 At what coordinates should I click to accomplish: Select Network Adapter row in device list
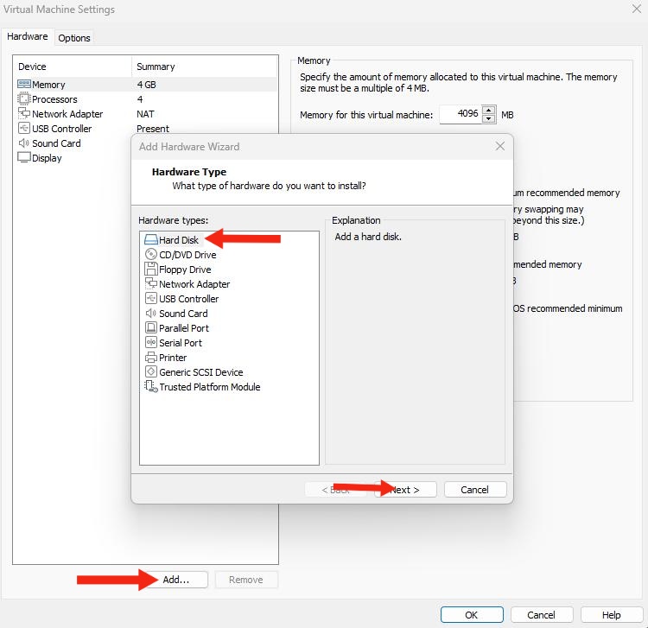click(67, 114)
